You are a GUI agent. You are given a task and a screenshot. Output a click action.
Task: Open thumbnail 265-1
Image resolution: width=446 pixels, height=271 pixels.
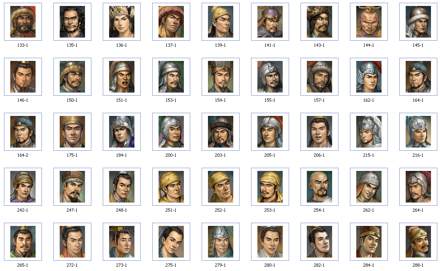tap(23, 242)
